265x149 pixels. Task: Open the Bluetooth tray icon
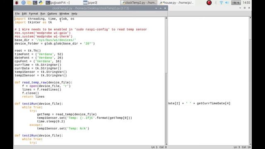[x=216, y=2]
